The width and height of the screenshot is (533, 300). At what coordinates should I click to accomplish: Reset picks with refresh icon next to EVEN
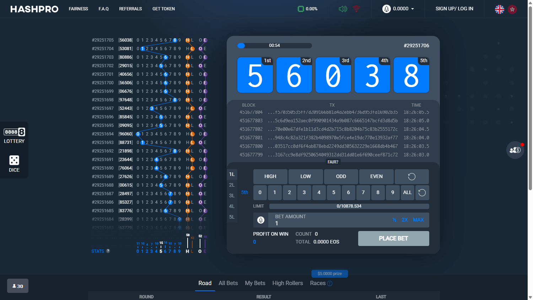[411, 176]
